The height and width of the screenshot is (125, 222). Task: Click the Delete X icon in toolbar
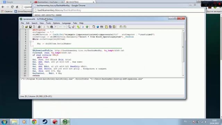[x=55, y=27]
